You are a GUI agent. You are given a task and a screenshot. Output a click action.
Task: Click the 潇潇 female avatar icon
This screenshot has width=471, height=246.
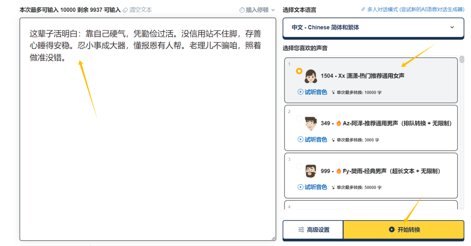click(x=311, y=76)
